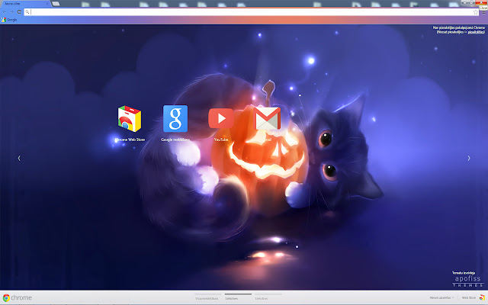This screenshot has width=488, height=305.
Task: Open the Chrome hamburger menu
Action: (x=483, y=12)
